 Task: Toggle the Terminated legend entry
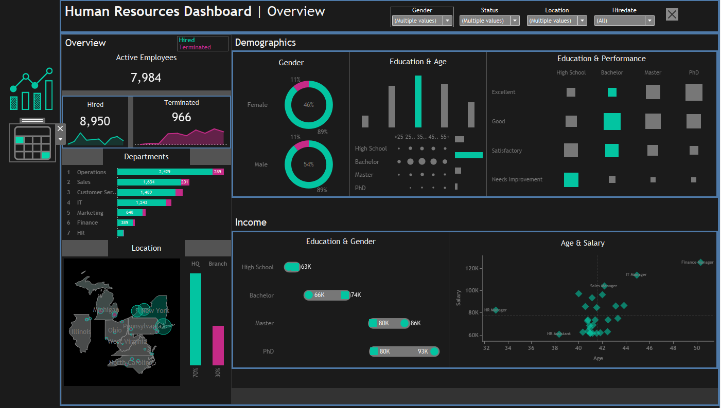pyautogui.click(x=195, y=47)
